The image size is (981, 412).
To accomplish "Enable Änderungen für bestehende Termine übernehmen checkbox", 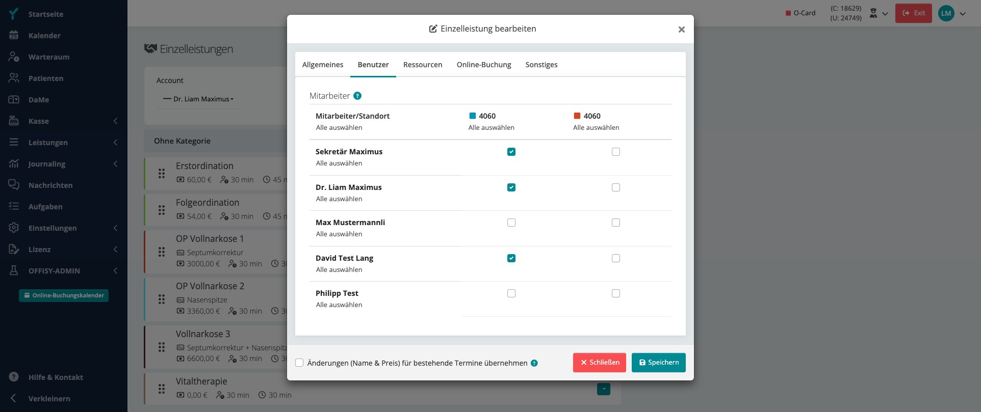I will [299, 363].
